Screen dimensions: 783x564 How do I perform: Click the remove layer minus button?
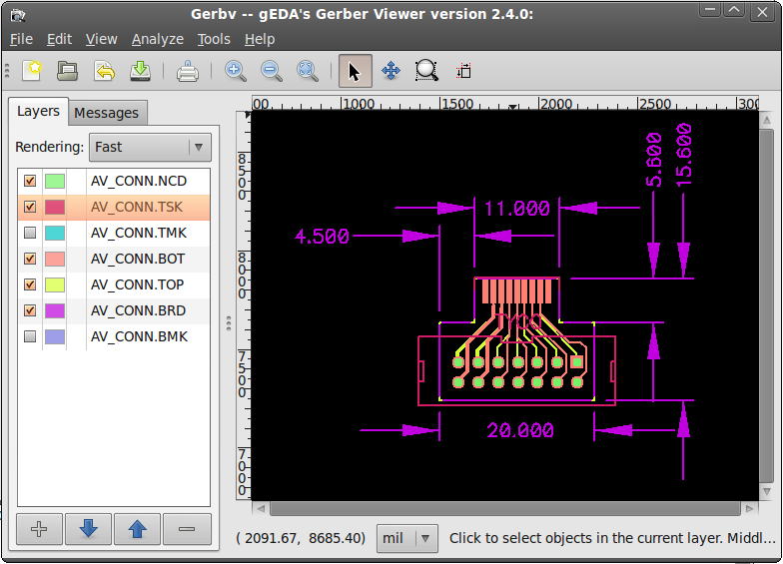coord(187,529)
